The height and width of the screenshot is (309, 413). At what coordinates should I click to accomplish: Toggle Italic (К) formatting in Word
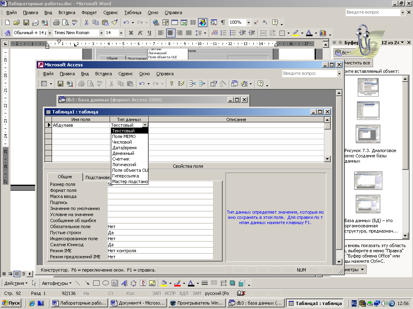pyautogui.click(x=140, y=33)
